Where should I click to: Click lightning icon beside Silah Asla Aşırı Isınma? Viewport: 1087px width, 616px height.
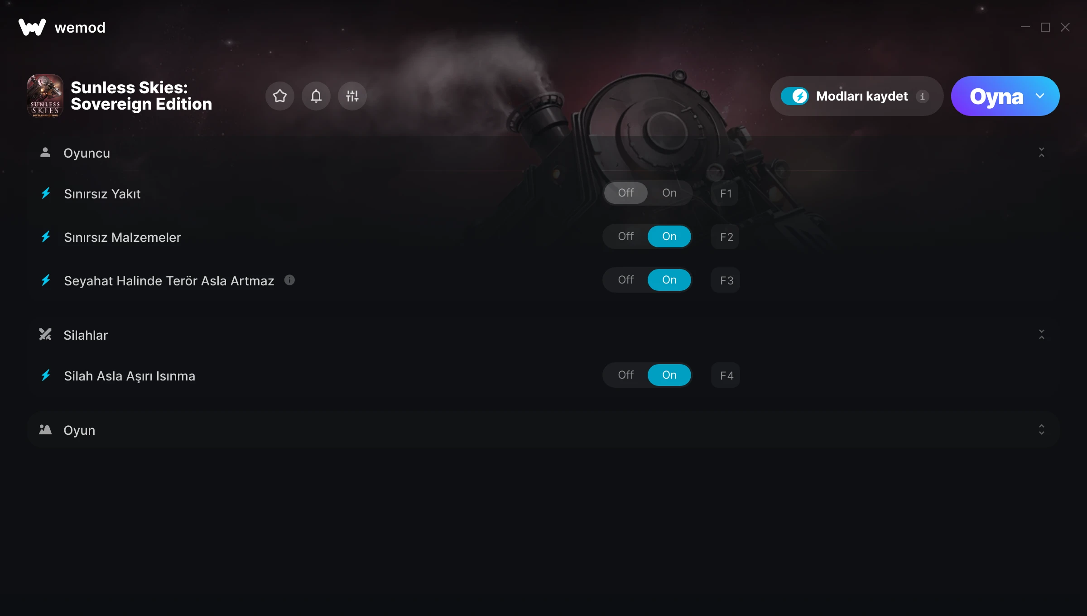[46, 375]
